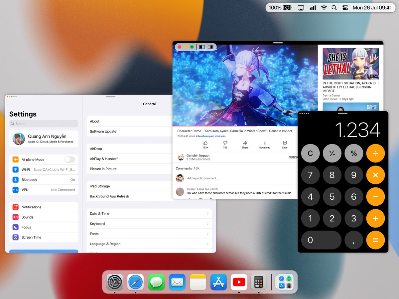399x299 pixels.
Task: Open Notes app in the dock
Action: click(x=198, y=282)
